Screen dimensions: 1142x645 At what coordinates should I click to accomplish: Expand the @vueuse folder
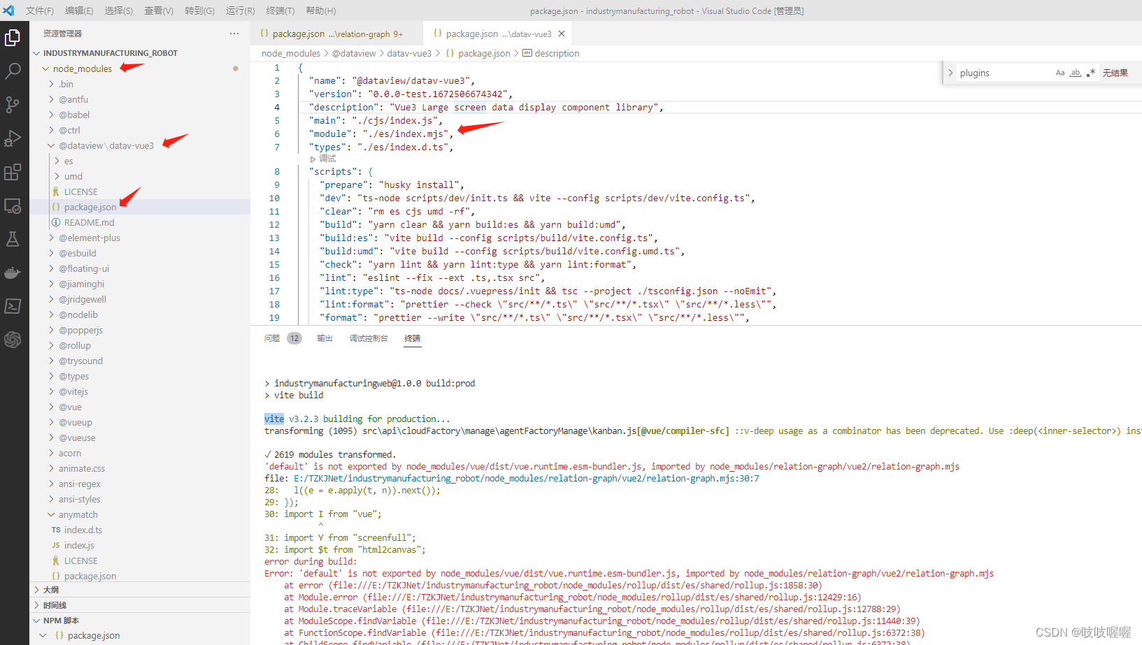point(77,437)
